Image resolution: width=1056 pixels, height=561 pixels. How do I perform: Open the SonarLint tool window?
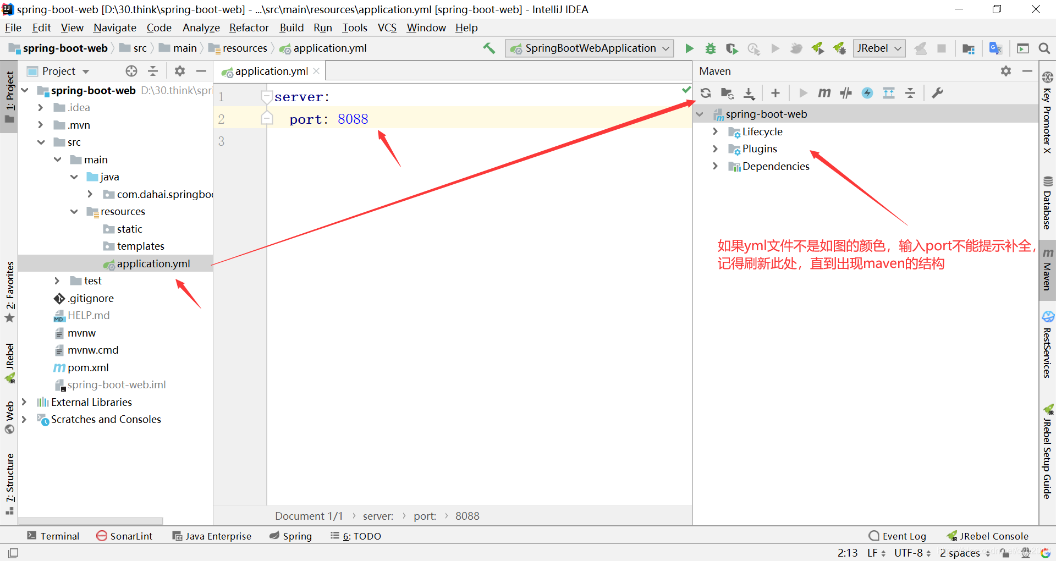click(124, 536)
